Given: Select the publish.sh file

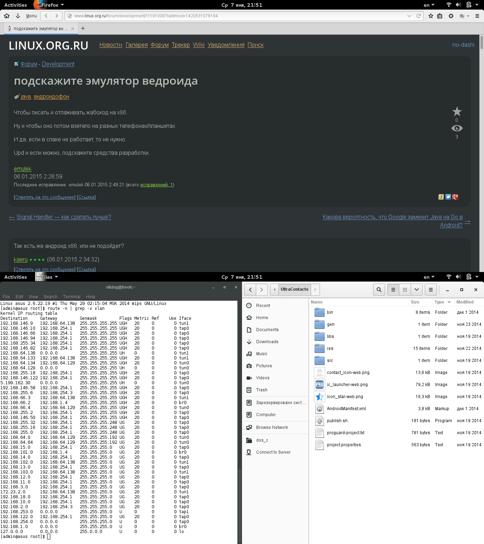Looking at the screenshot, I should [396, 421].
